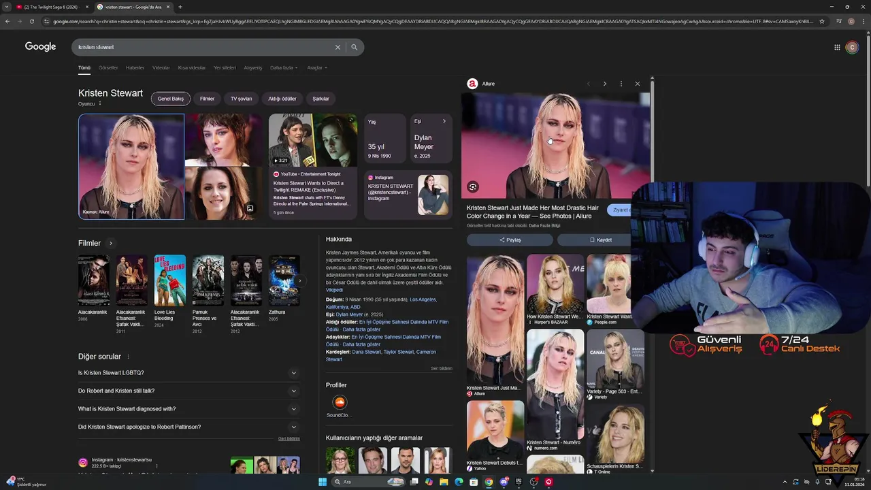Open Microsoft Edge from the taskbar
The width and height of the screenshot is (871, 490).
pos(459,482)
